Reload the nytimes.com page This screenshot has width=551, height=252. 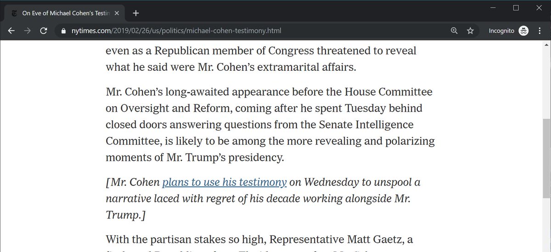(x=44, y=31)
